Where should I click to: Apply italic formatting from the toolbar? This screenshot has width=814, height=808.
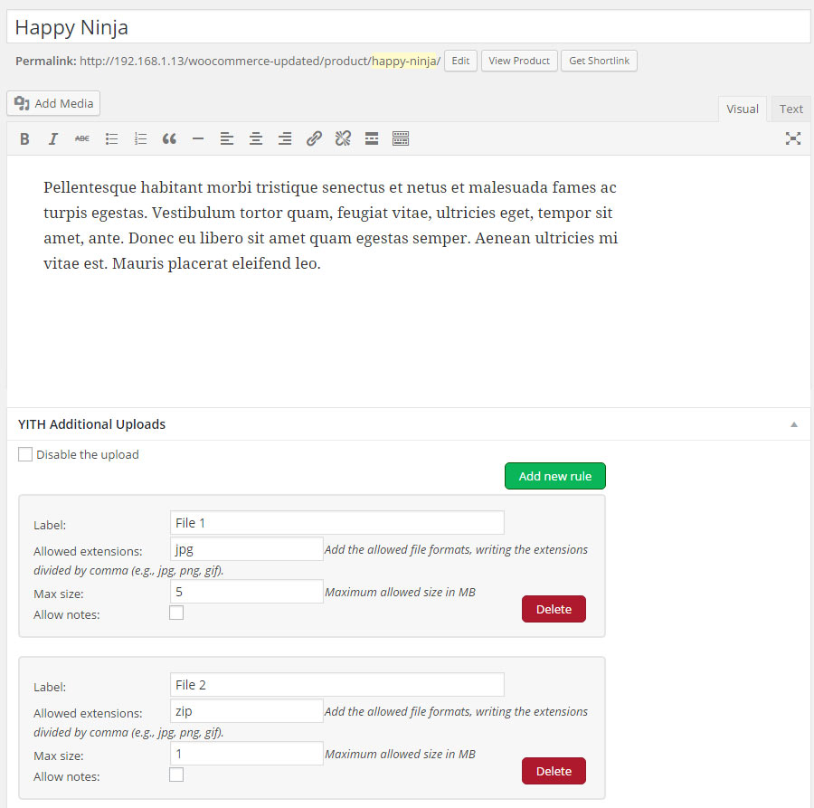tap(53, 138)
